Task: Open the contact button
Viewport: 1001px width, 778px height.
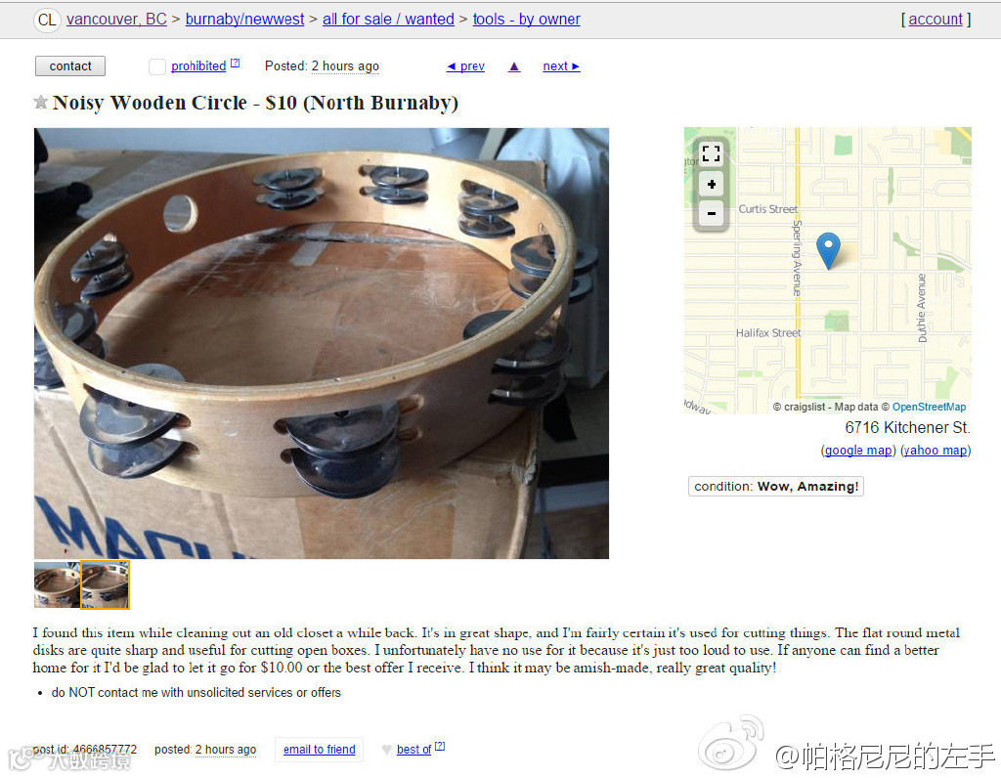Action: (70, 66)
